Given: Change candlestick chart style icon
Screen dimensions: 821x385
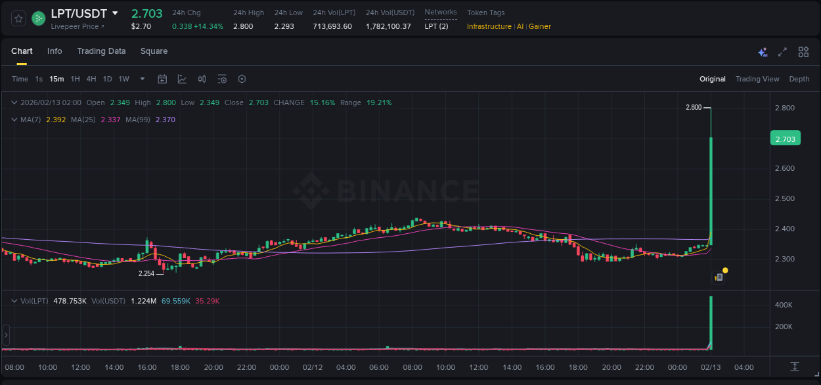Looking at the screenshot, I should (x=202, y=79).
